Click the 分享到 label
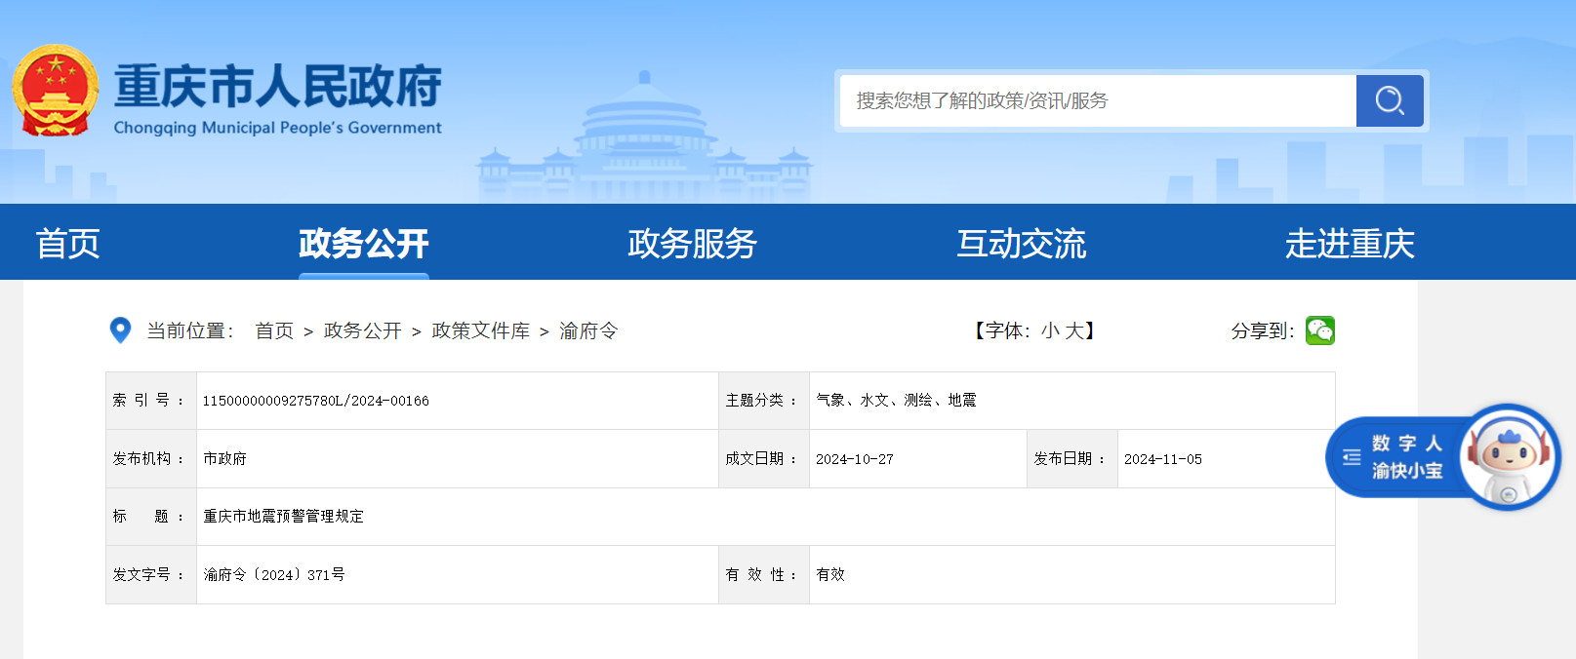This screenshot has width=1576, height=659. [1263, 331]
